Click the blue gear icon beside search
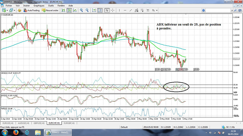Image resolution: width=243 pixels, height=136 pixels. (x=203, y=10)
